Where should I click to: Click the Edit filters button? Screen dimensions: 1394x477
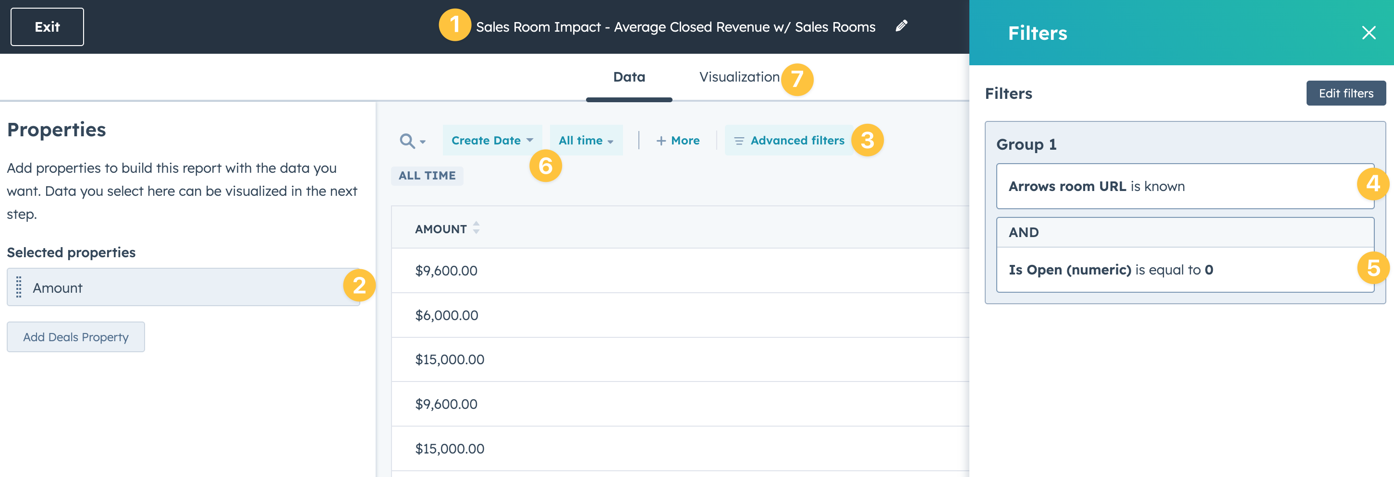pyautogui.click(x=1345, y=93)
